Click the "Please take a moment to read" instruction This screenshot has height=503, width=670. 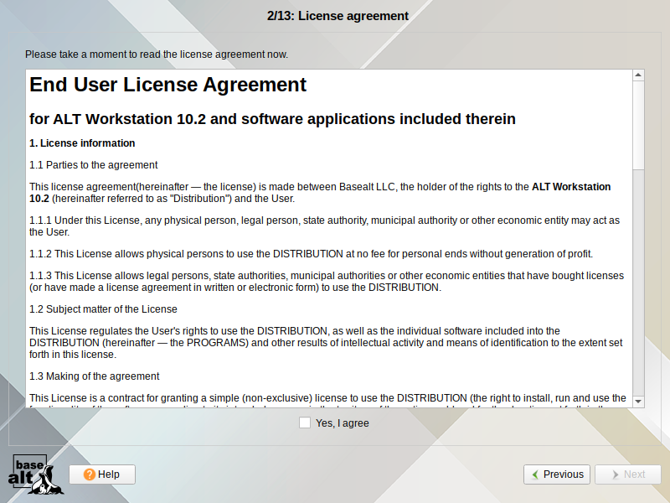point(157,54)
